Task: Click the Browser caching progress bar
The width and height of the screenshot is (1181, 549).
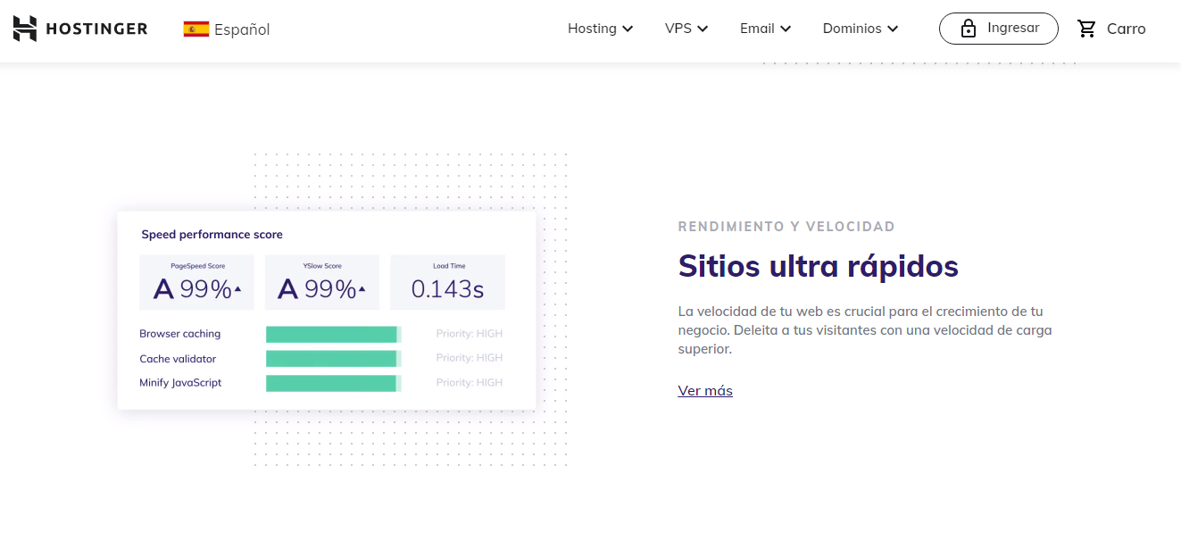Action: [x=333, y=333]
